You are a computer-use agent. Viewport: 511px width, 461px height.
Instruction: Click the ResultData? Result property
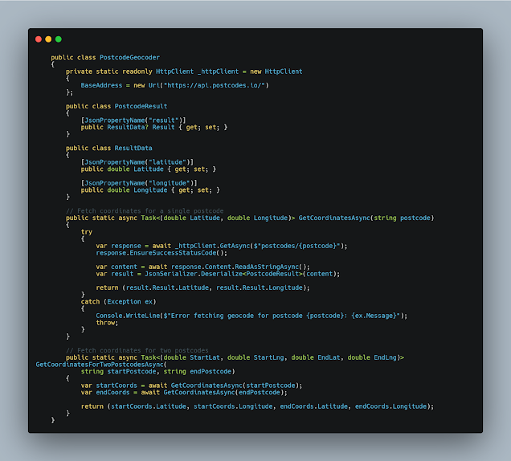[x=154, y=127]
